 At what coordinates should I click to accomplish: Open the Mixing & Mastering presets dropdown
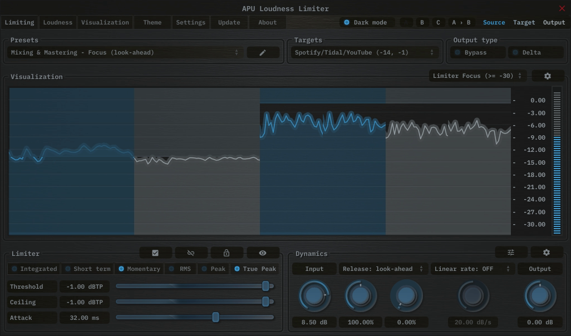[x=122, y=52]
